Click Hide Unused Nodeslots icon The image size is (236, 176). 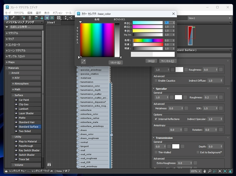pos(42,18)
